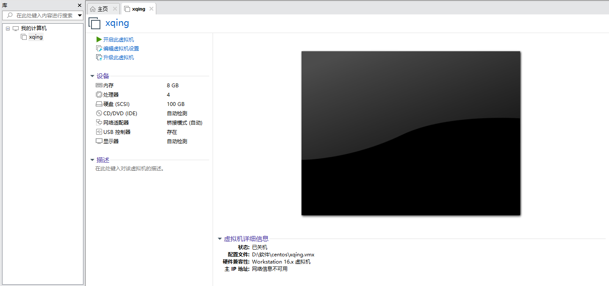Click the magnifier icon in library search

pyautogui.click(x=10, y=15)
